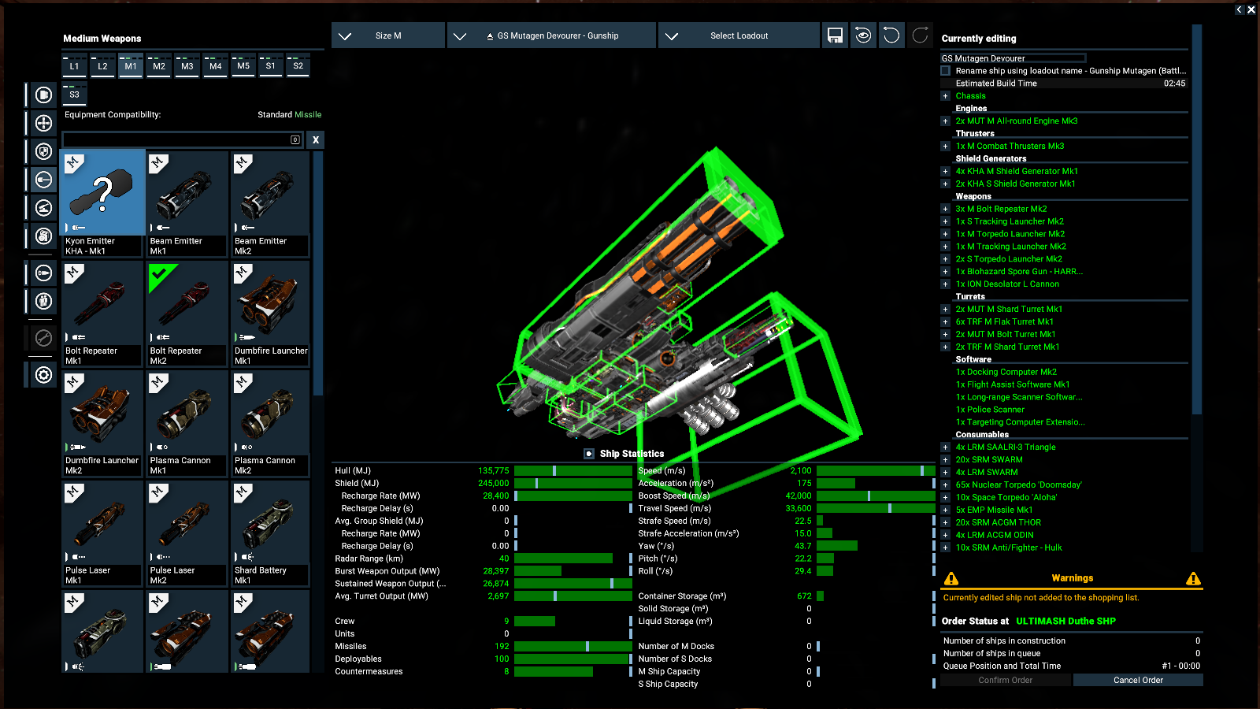Open the Turrets category icon
1260x709 pixels.
tap(44, 208)
